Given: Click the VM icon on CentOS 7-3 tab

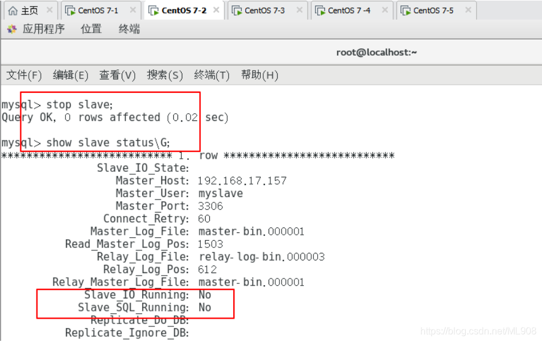Looking at the screenshot, I should 237,11.
